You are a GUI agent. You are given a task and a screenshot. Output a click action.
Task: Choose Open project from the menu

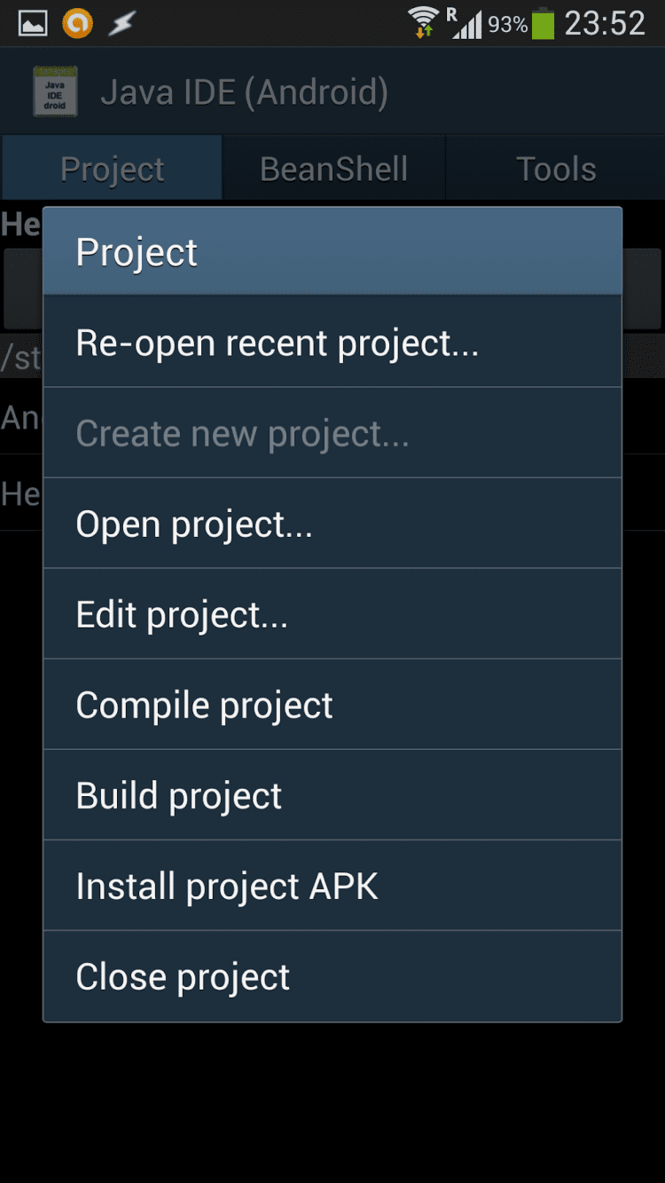click(x=332, y=524)
